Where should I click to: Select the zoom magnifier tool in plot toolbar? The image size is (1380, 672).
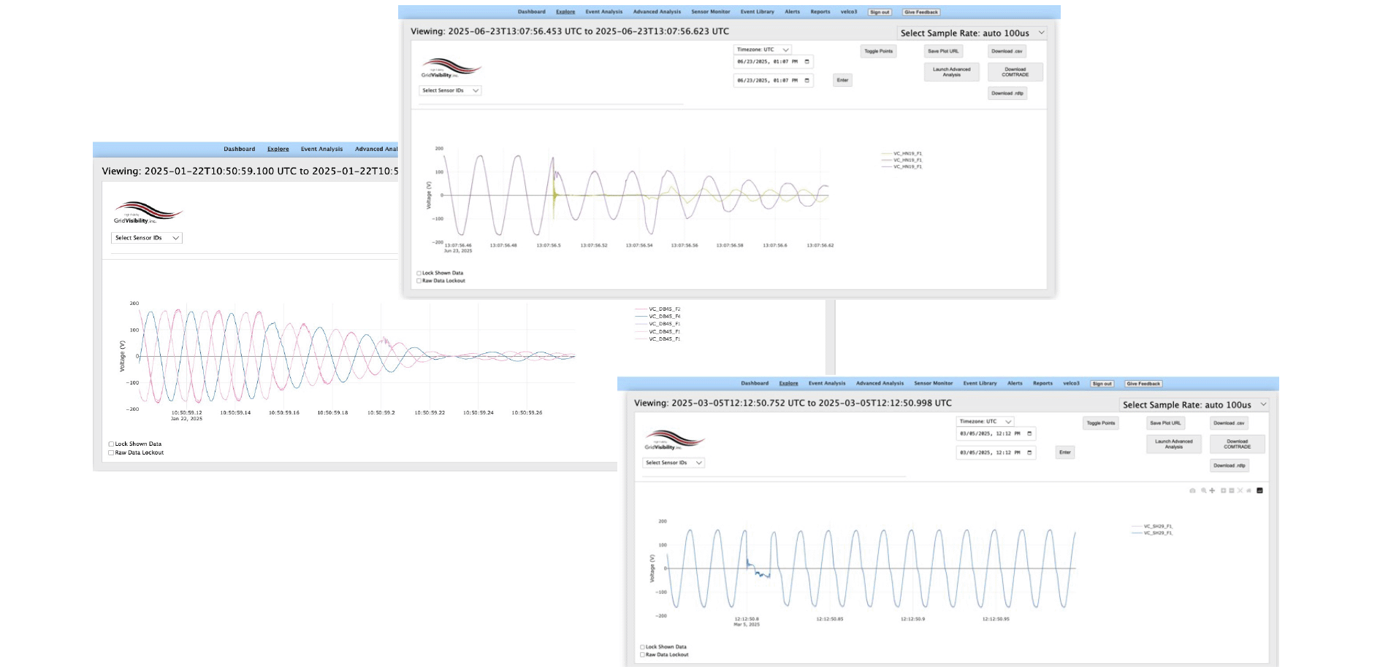1203,490
